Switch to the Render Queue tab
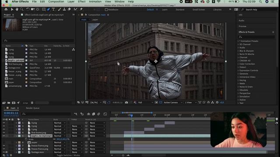Image resolution: width=280 pixels, height=157 pixels. [x=33, y=108]
